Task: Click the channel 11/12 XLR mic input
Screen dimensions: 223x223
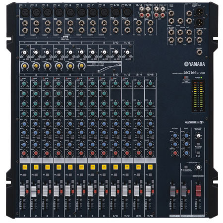Action: tap(127, 12)
